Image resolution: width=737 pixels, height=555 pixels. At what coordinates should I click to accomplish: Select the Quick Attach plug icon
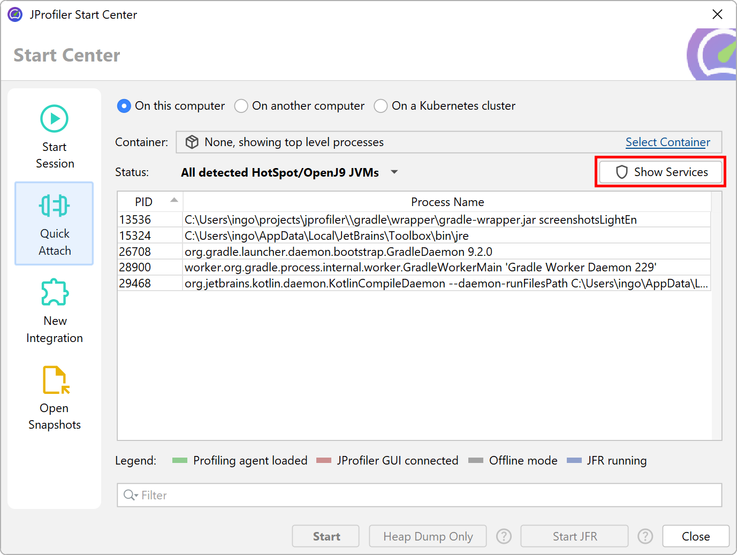(55, 206)
